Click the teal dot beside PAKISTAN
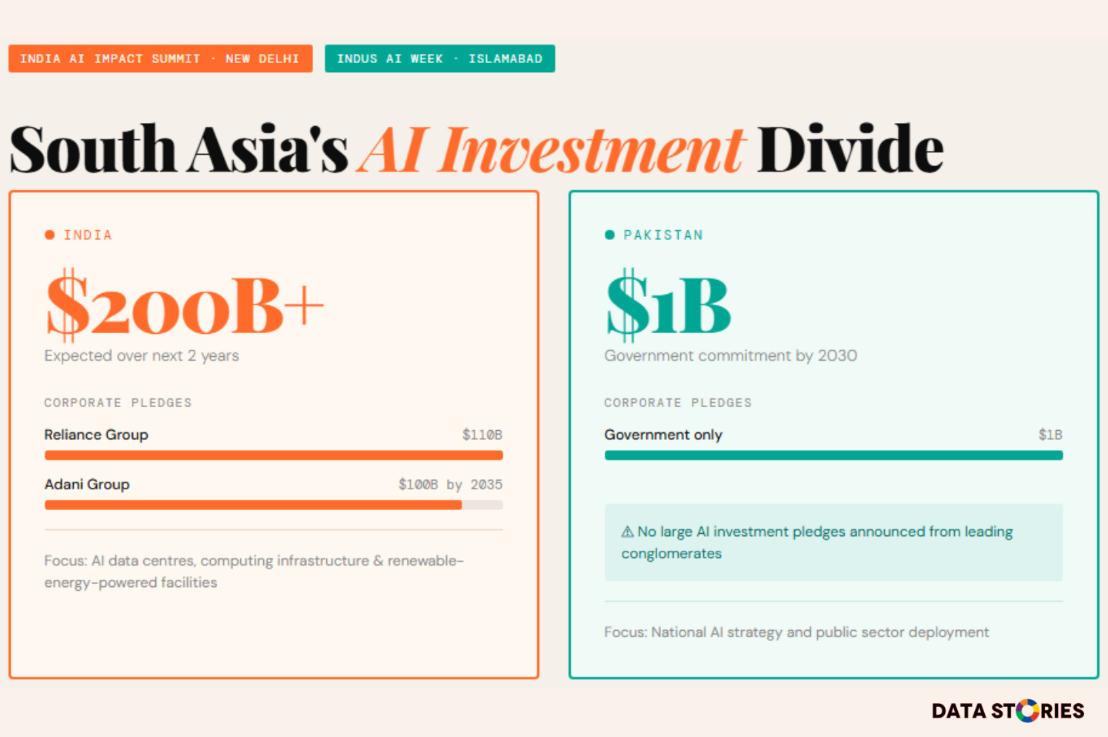1108x737 pixels. (609, 235)
